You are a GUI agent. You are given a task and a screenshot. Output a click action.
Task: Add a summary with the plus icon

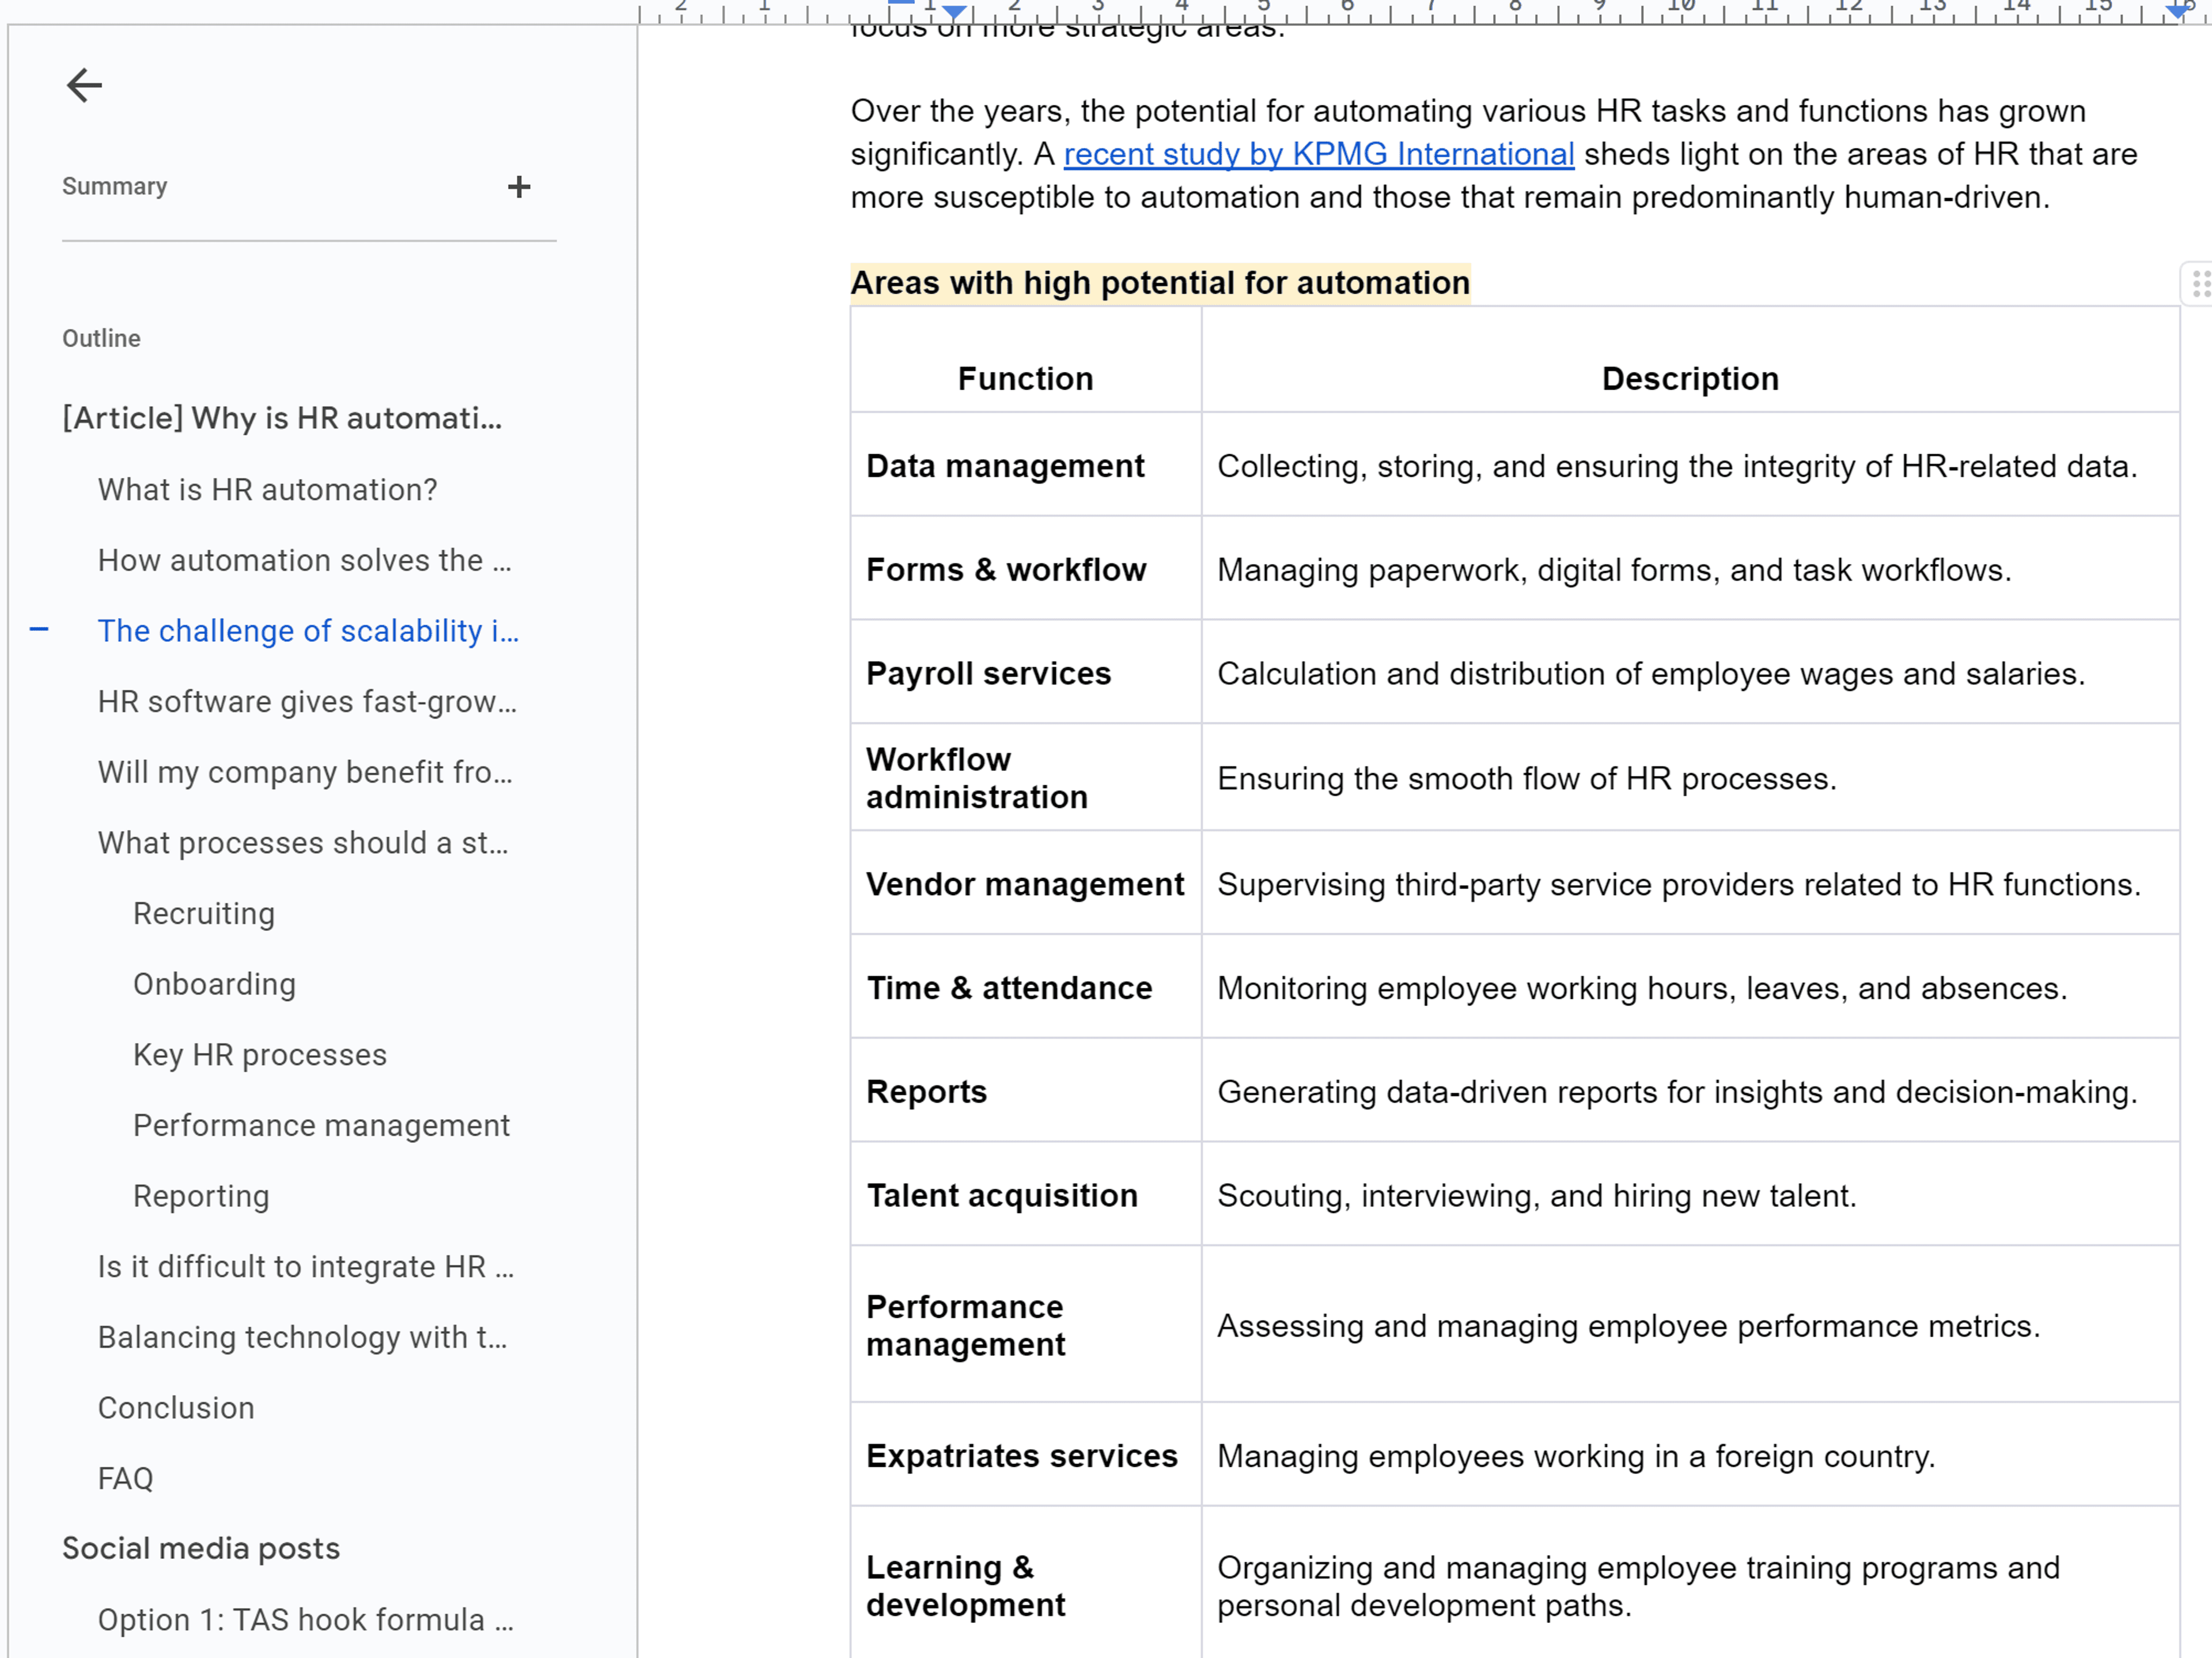coord(519,187)
